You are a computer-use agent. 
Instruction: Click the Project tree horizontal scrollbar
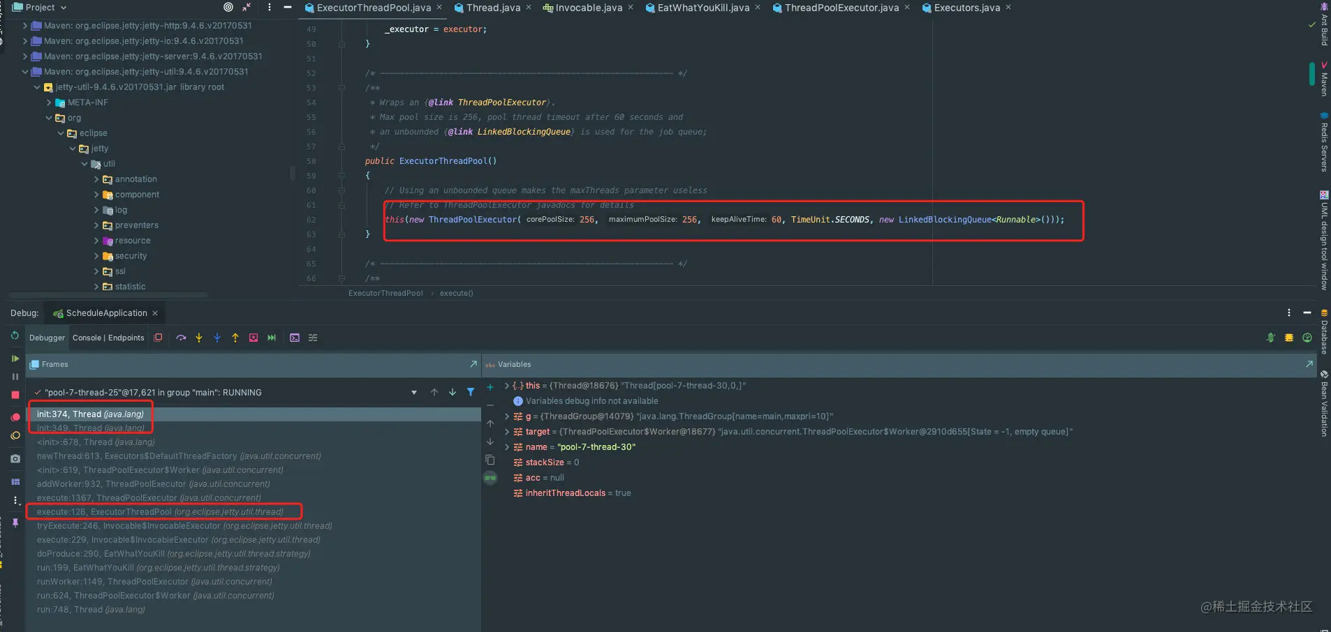pyautogui.click(x=108, y=295)
